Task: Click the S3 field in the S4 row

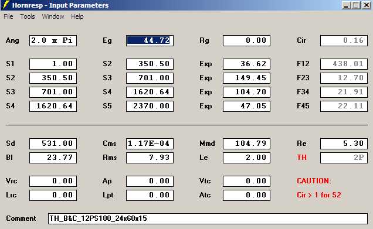Action: [53, 92]
